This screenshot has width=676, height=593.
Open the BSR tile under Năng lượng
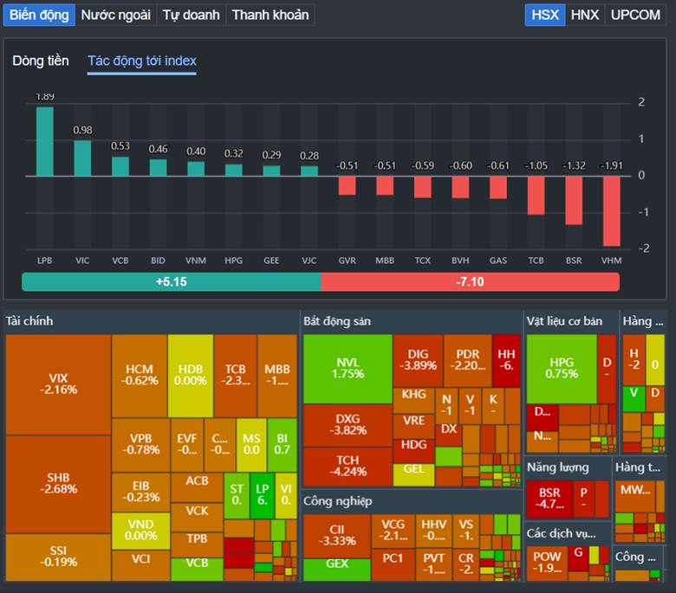549,500
